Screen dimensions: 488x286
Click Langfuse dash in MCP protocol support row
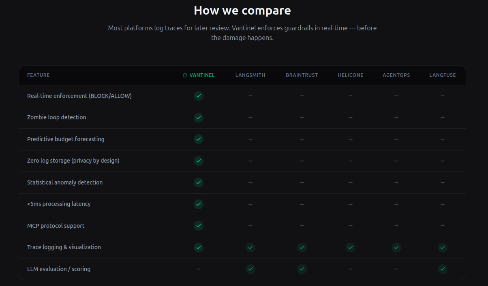pyautogui.click(x=443, y=226)
